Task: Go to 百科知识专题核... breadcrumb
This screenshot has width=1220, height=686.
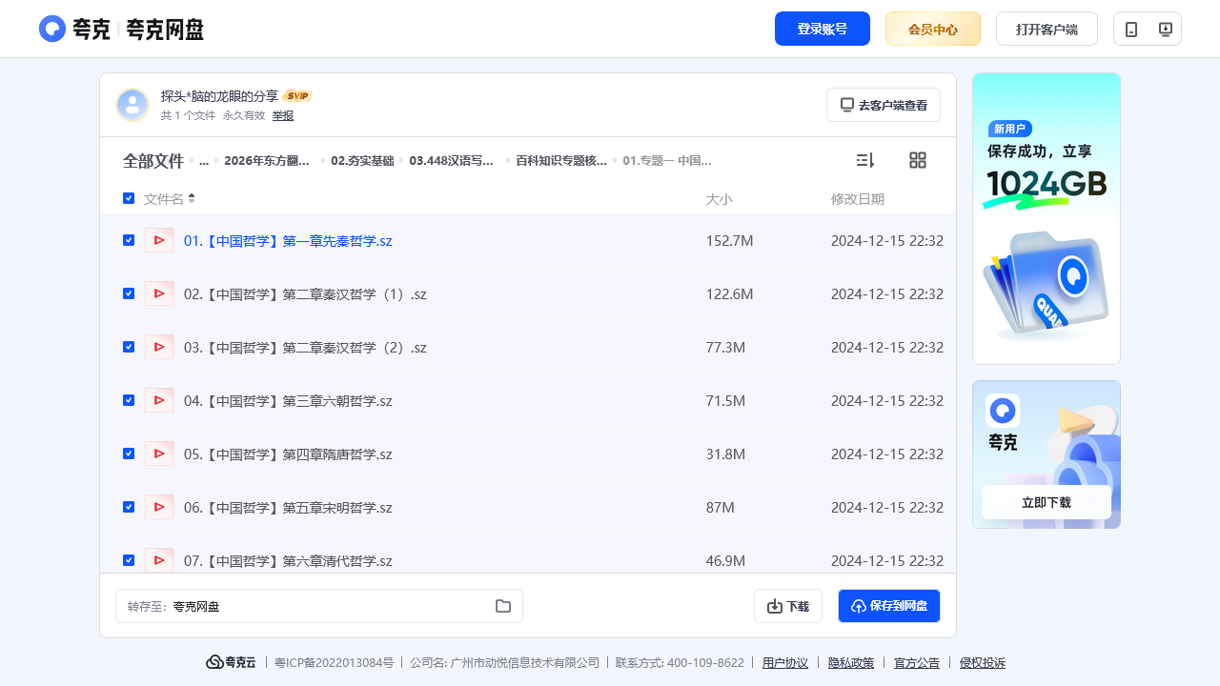Action: point(561,161)
